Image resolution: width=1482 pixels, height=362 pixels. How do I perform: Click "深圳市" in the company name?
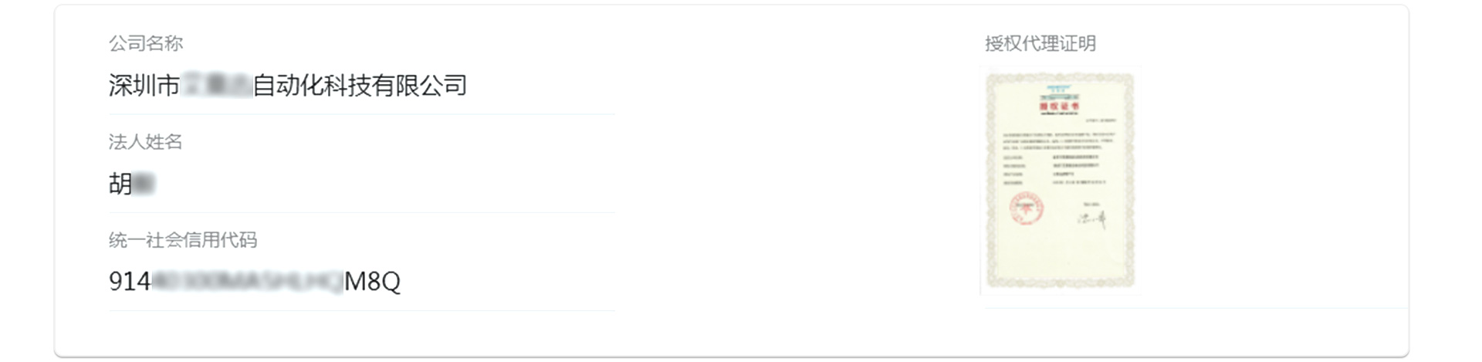[x=144, y=86]
